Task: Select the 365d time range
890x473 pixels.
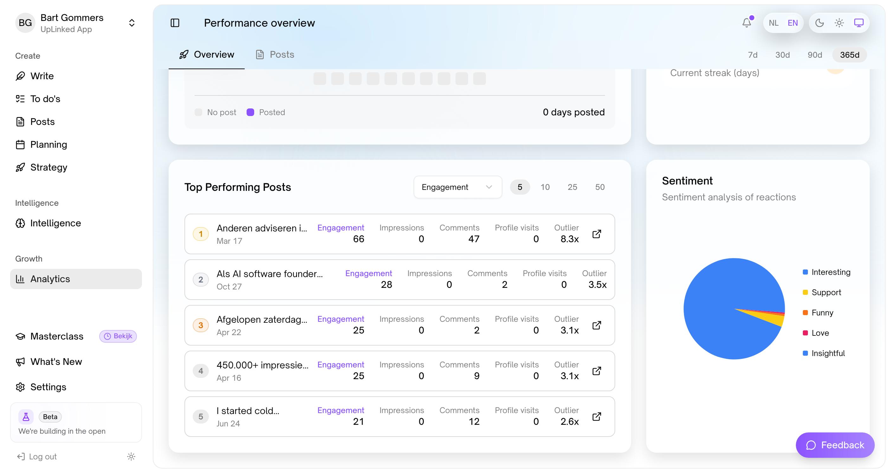Action: [x=849, y=55]
